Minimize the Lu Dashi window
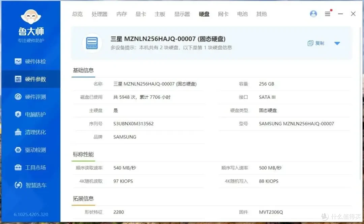 [x=340, y=14]
